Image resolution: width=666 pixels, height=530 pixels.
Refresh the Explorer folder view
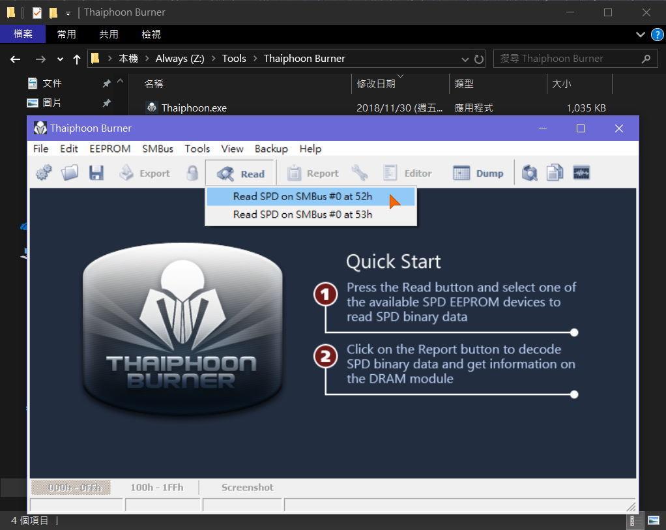click(x=479, y=59)
